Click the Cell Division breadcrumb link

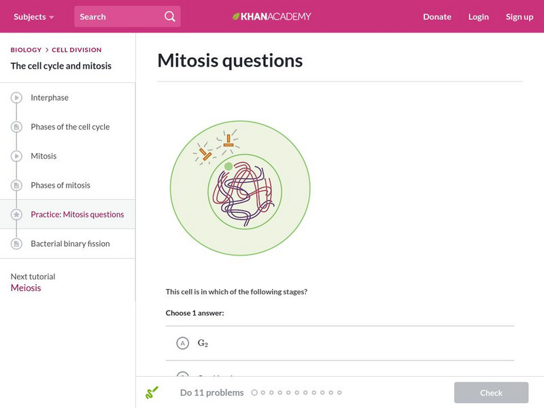(77, 50)
